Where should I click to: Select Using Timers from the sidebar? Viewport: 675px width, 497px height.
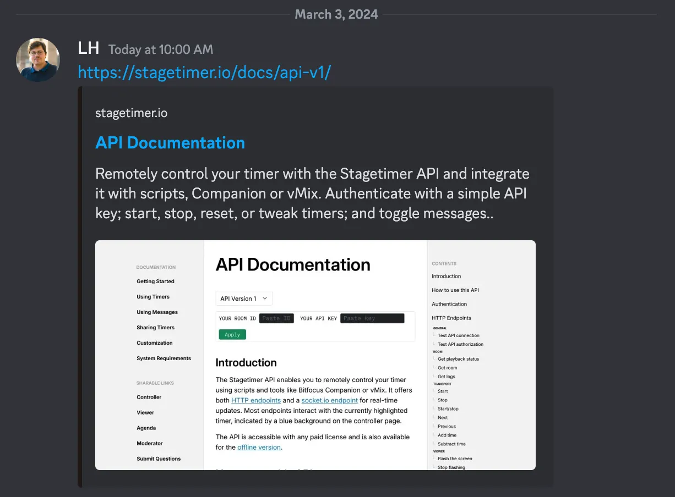(x=153, y=296)
